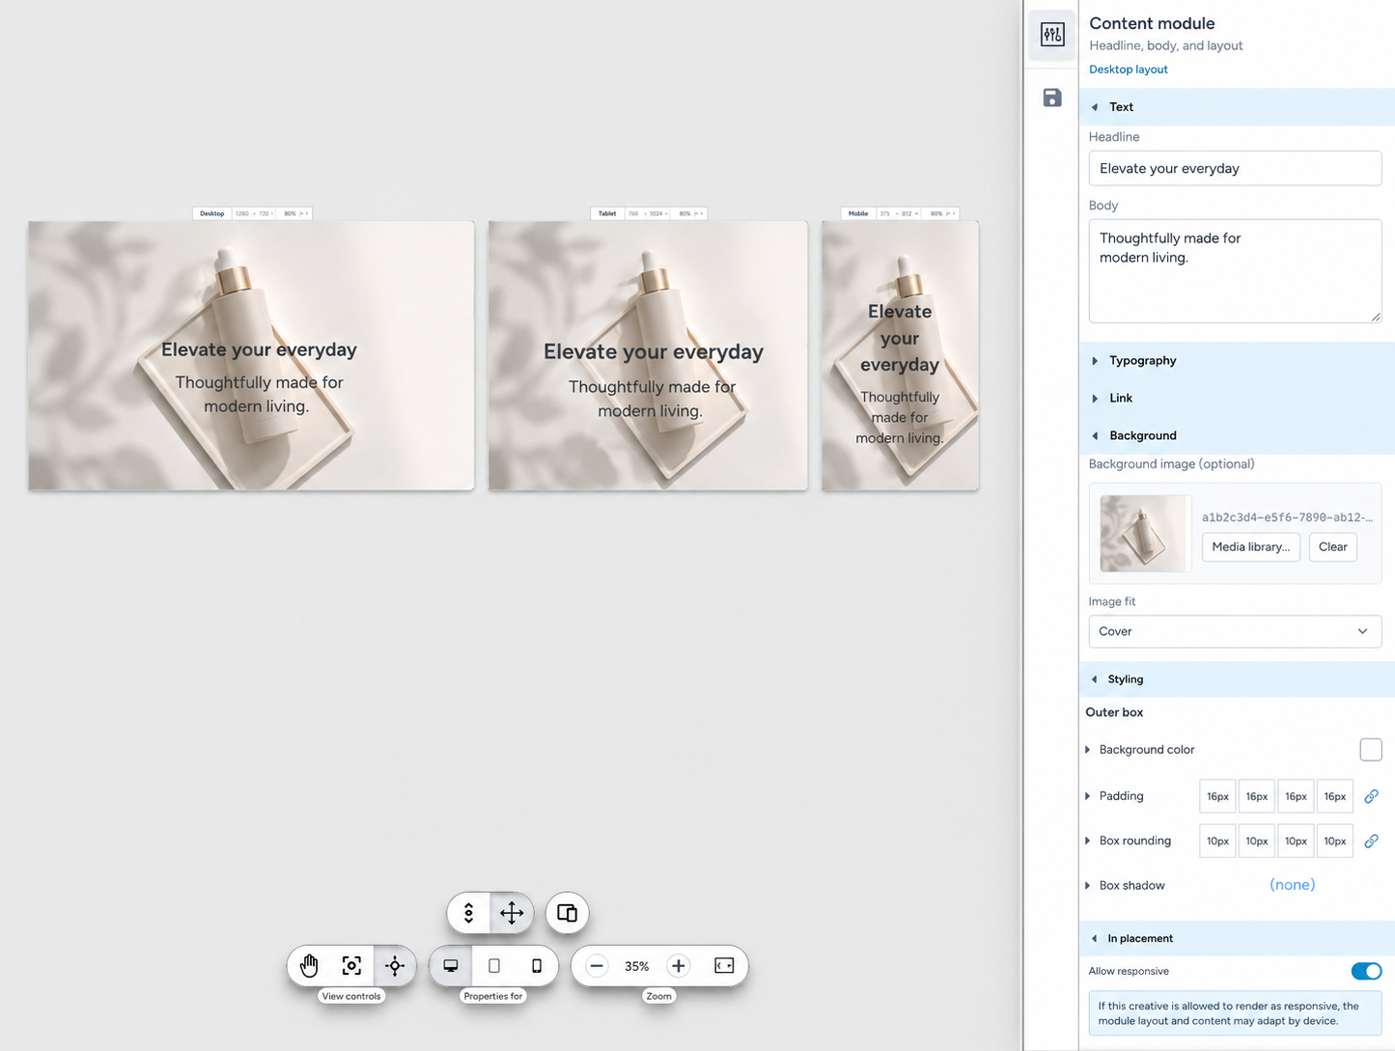This screenshot has width=1395, height=1051.
Task: Click the save disk icon
Action: (1052, 97)
